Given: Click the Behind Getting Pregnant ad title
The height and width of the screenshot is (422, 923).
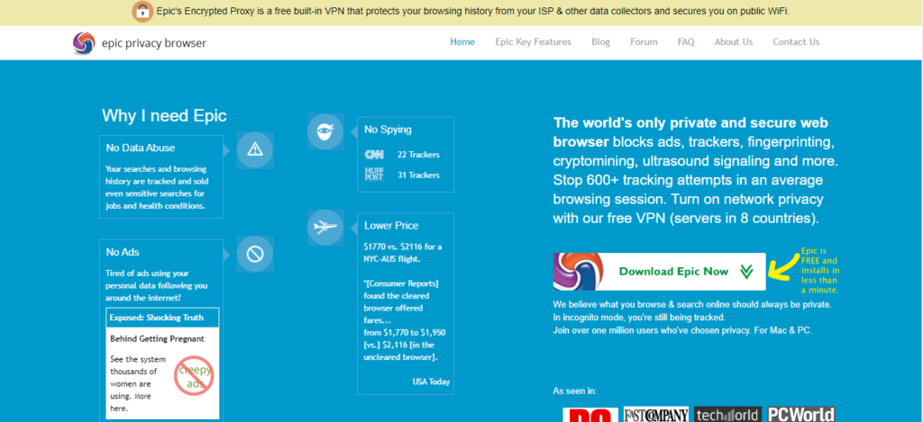Looking at the screenshot, I should (157, 338).
